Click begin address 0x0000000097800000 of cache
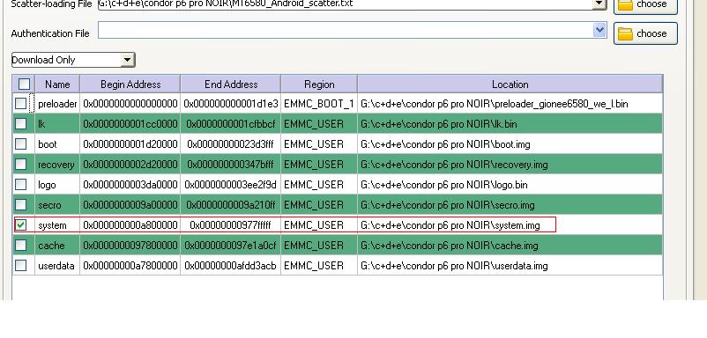This screenshot has height=338, width=707. point(130,246)
